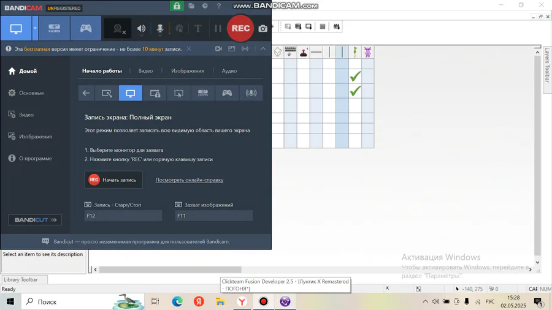Click purple Luntik object column header
Screen dimensions: 552x310
(367, 52)
